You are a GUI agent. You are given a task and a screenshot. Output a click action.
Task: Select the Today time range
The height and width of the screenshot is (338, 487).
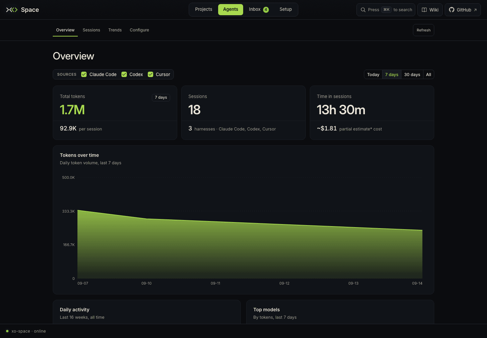tap(373, 74)
